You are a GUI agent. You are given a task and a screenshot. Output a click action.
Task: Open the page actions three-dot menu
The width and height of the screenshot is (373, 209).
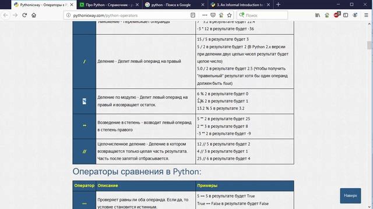coord(205,15)
